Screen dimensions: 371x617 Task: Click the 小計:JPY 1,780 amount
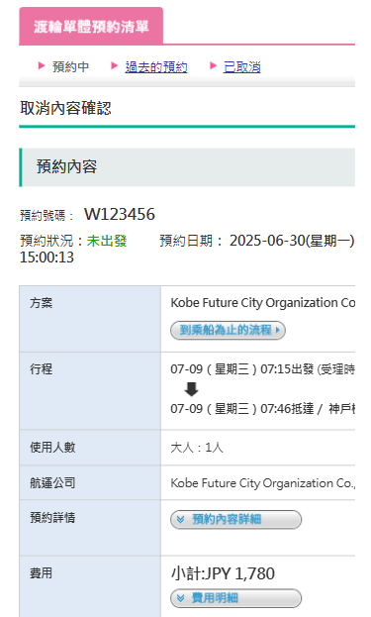coord(223,573)
